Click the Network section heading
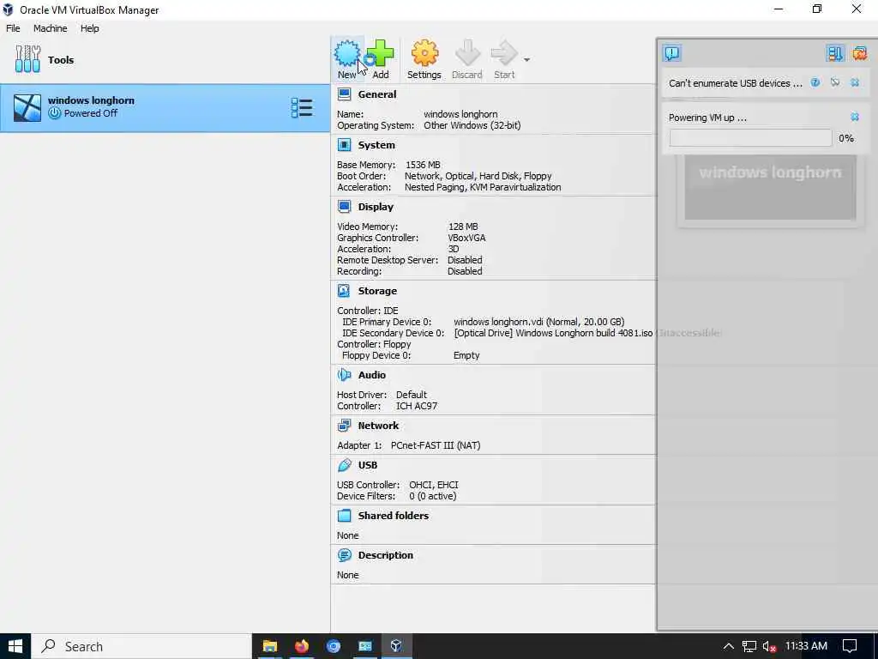Viewport: 878px width, 659px height. pyautogui.click(x=378, y=426)
